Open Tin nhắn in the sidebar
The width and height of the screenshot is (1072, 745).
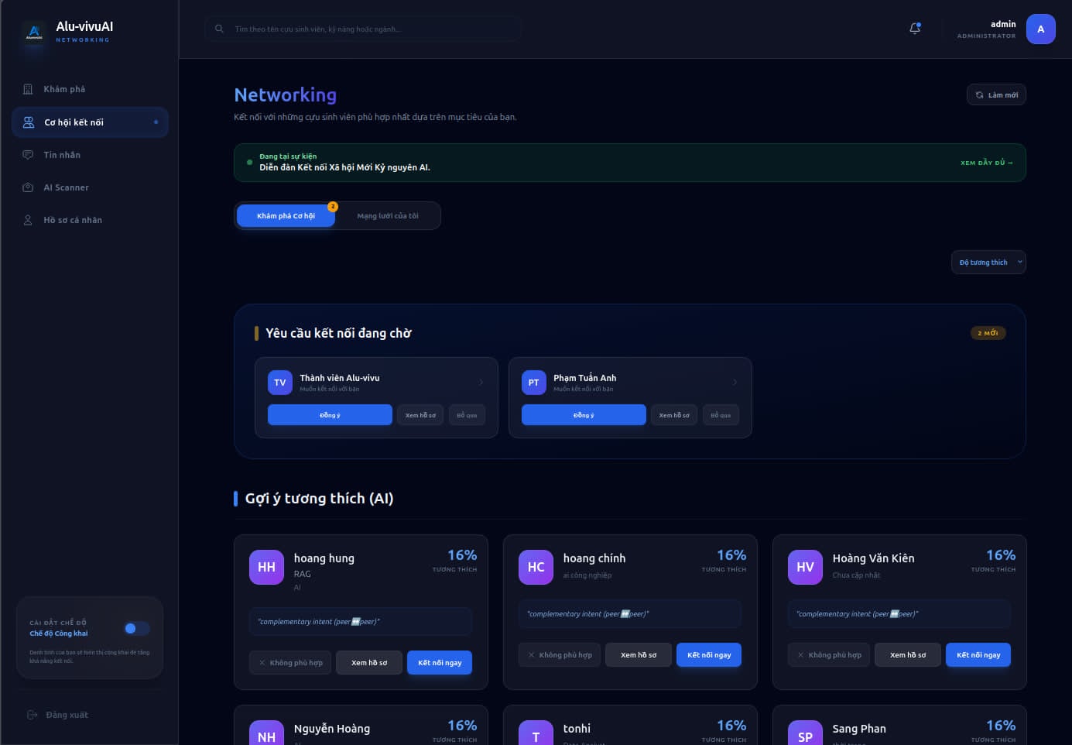pyautogui.click(x=90, y=155)
